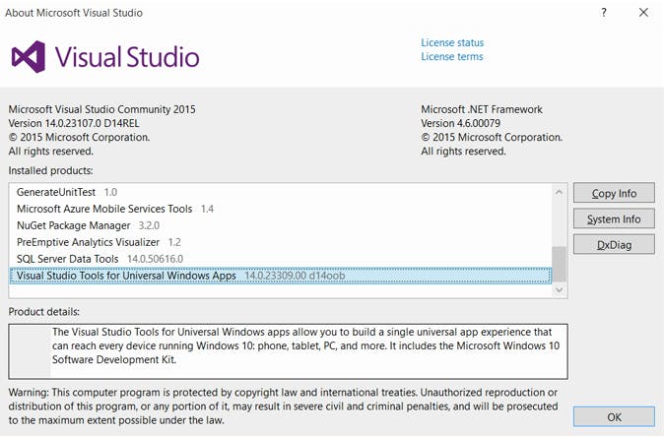Select the NuGet Package Manager entry
This screenshot has width=664, height=436.
coord(74,225)
